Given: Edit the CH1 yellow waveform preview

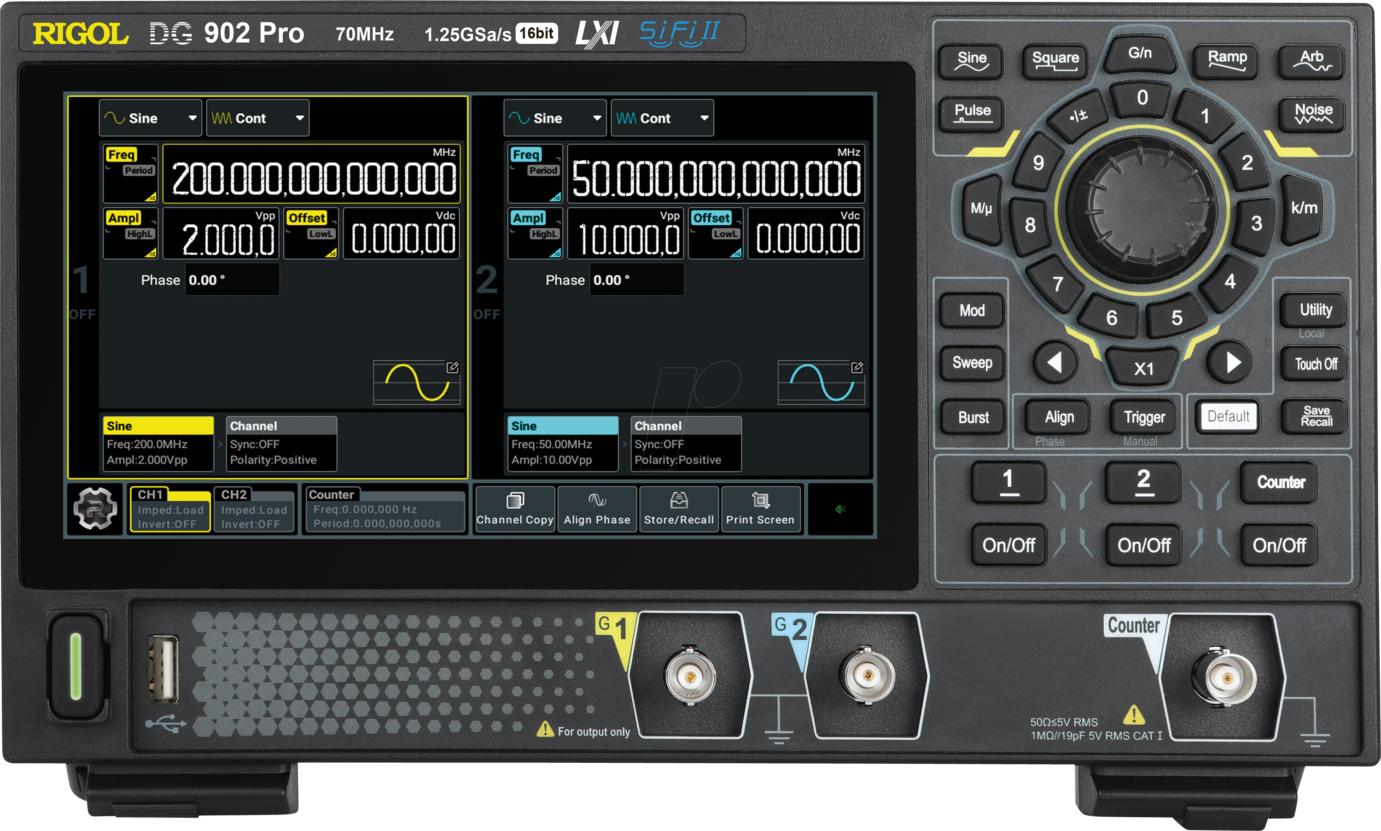Looking at the screenshot, I should [x=417, y=382].
